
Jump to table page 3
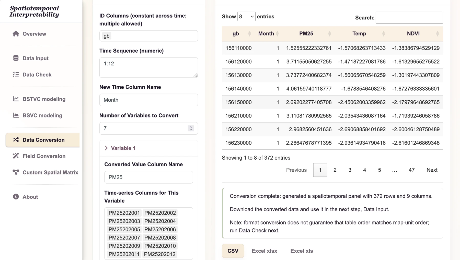pyautogui.click(x=350, y=170)
